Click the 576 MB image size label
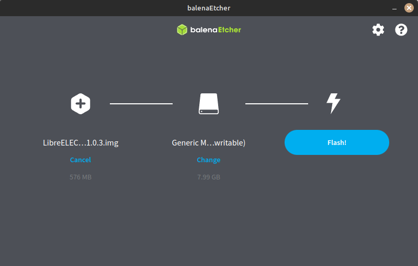418x266 pixels. coord(81,177)
